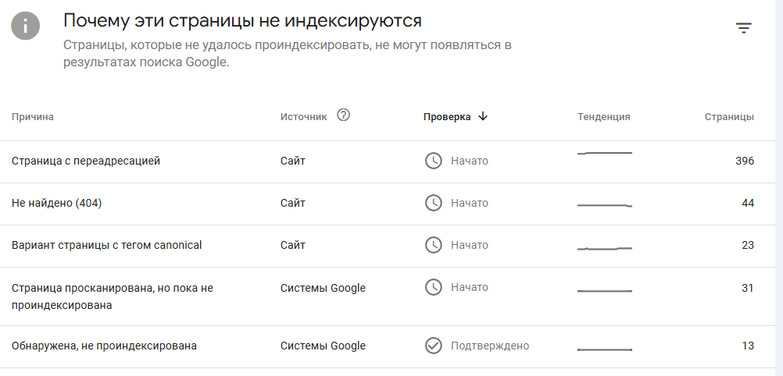
Task: Open the Не найдено (404) reason
Action: pyautogui.click(x=57, y=203)
